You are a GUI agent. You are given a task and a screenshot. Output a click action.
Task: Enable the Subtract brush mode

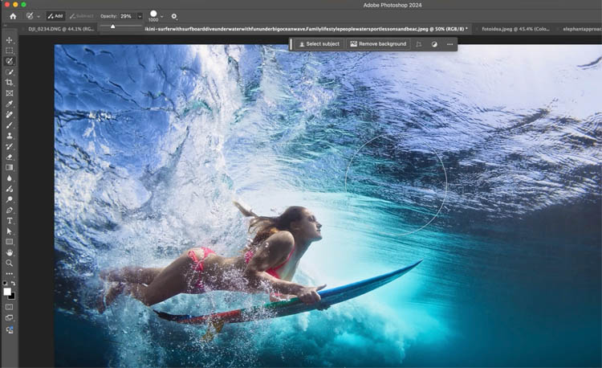(81, 16)
